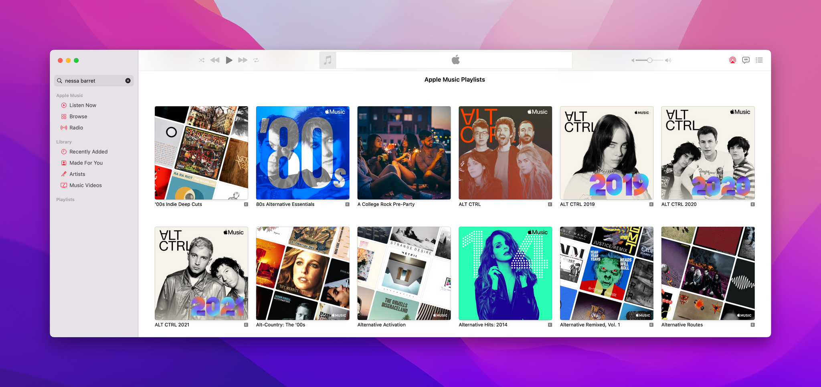The width and height of the screenshot is (821, 387).
Task: Click the Alternative Hits: 2014 title
Action: (x=483, y=325)
